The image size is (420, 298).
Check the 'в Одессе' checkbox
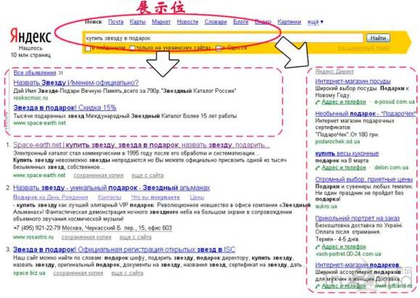point(218,48)
